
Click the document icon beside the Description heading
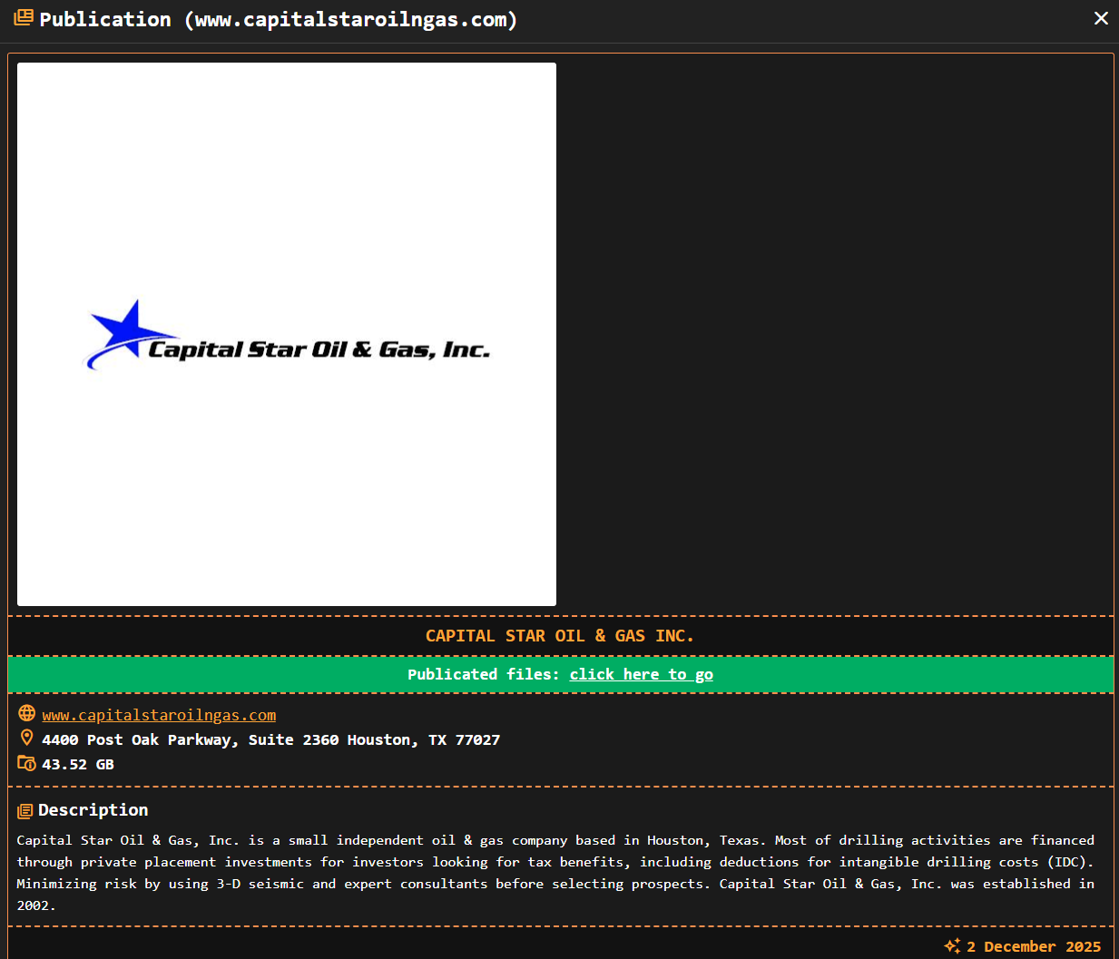(x=26, y=808)
